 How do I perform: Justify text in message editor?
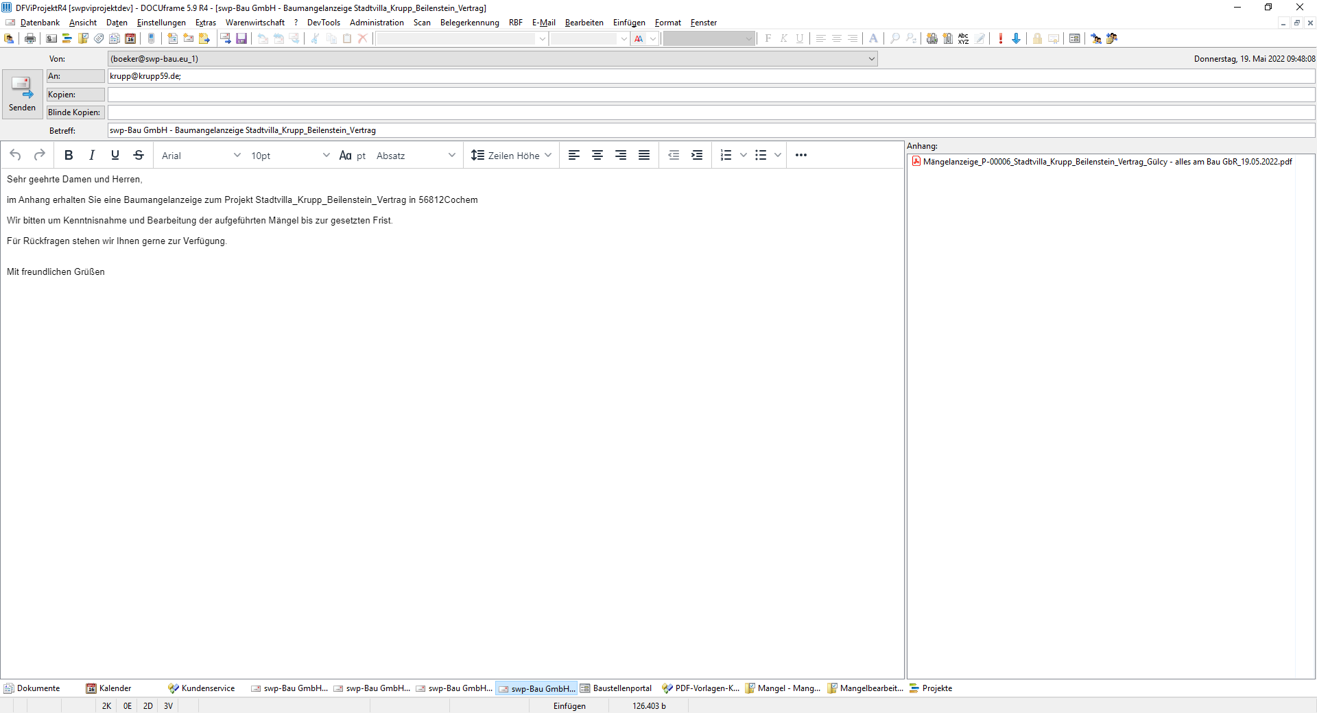[644, 155]
